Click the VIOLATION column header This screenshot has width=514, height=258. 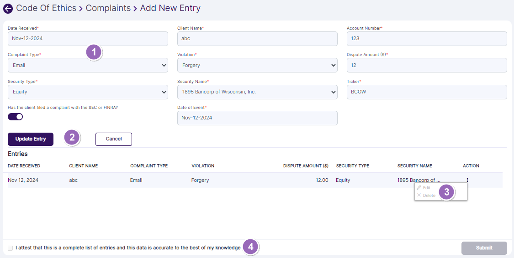203,166
